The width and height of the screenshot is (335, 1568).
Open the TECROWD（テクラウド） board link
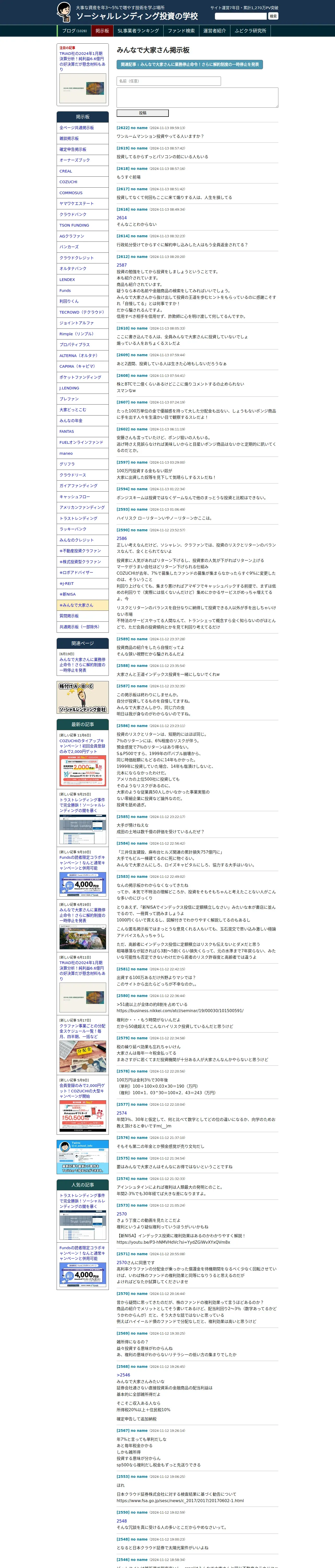[x=83, y=312]
